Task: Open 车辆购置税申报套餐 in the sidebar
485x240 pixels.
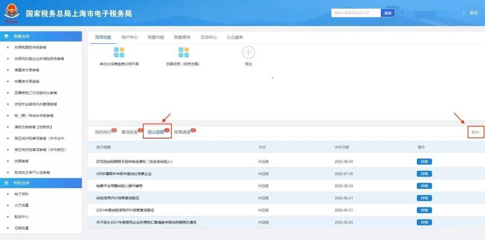Action: (31, 47)
